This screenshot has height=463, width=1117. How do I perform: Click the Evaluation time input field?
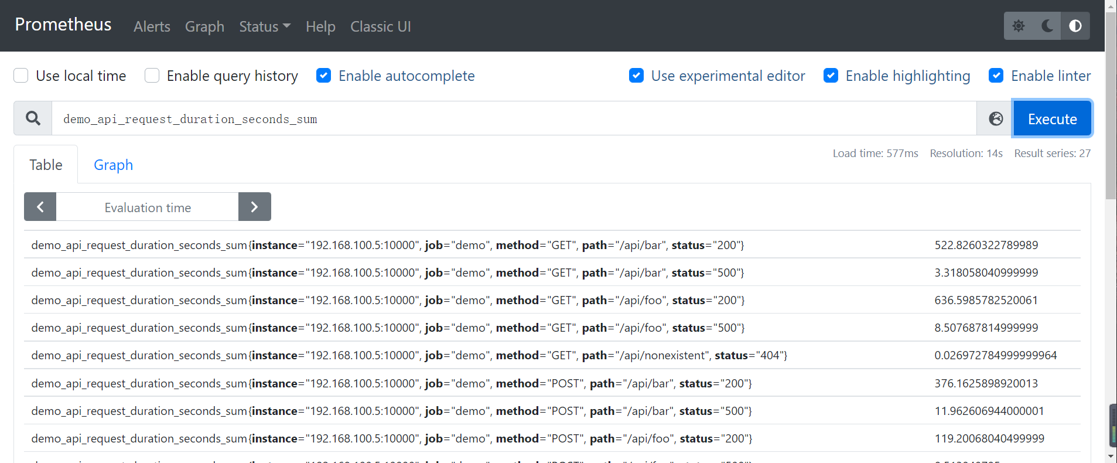click(x=148, y=207)
